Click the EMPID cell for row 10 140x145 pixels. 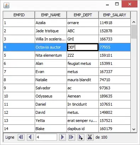click(19, 96)
